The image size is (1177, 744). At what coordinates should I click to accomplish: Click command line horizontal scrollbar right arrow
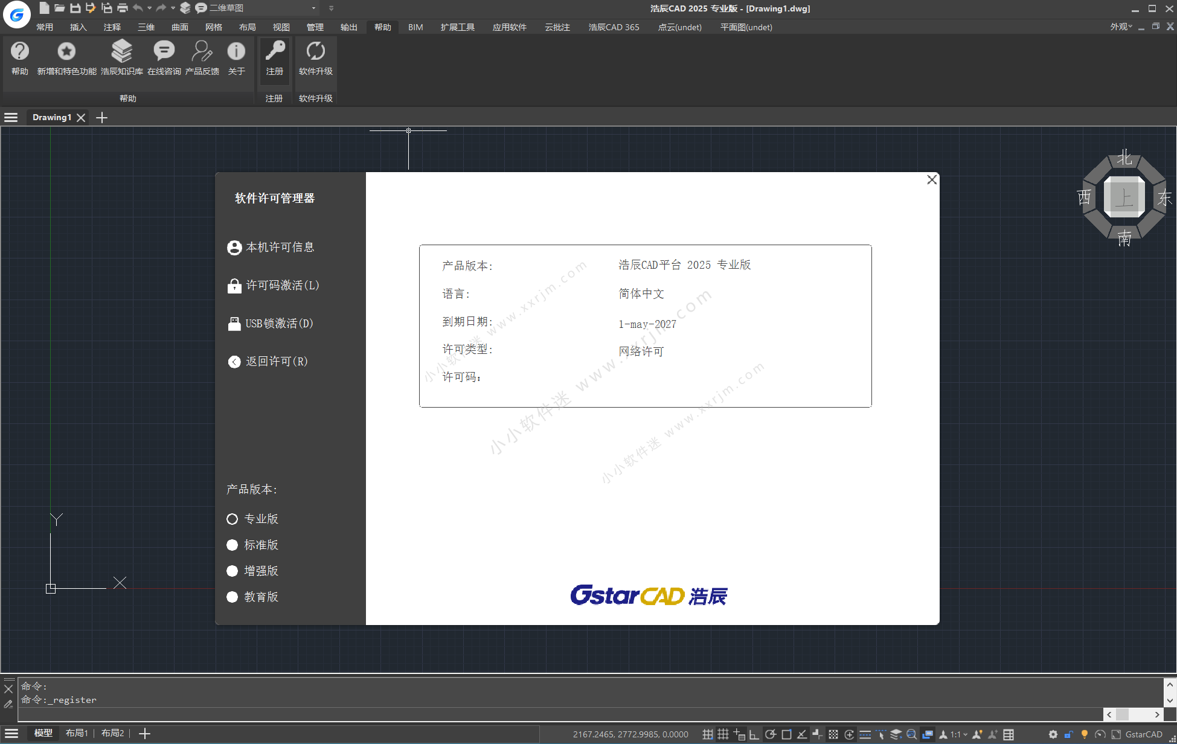point(1157,714)
